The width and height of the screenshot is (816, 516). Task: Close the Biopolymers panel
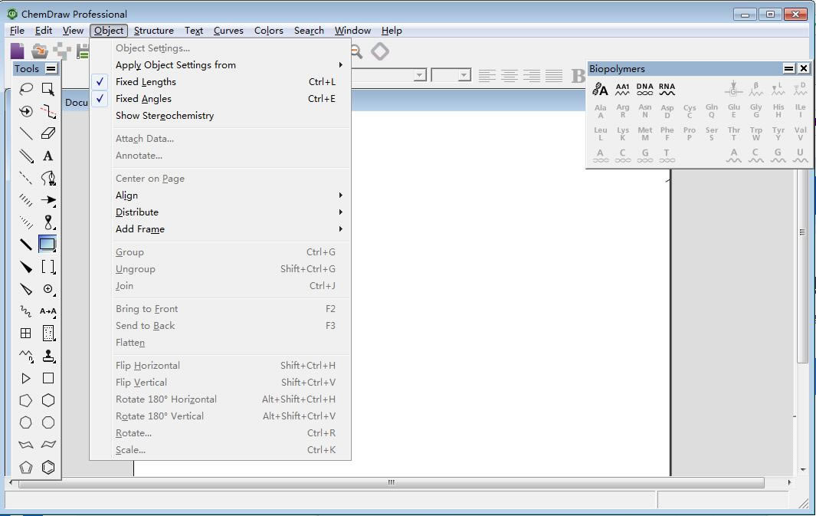803,69
